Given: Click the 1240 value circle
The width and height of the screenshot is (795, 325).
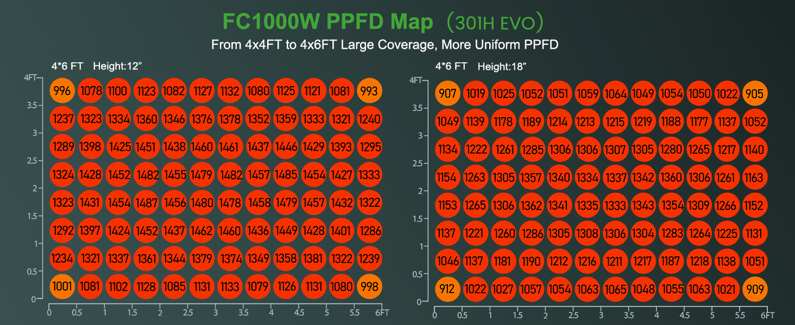Looking at the screenshot, I should [369, 119].
